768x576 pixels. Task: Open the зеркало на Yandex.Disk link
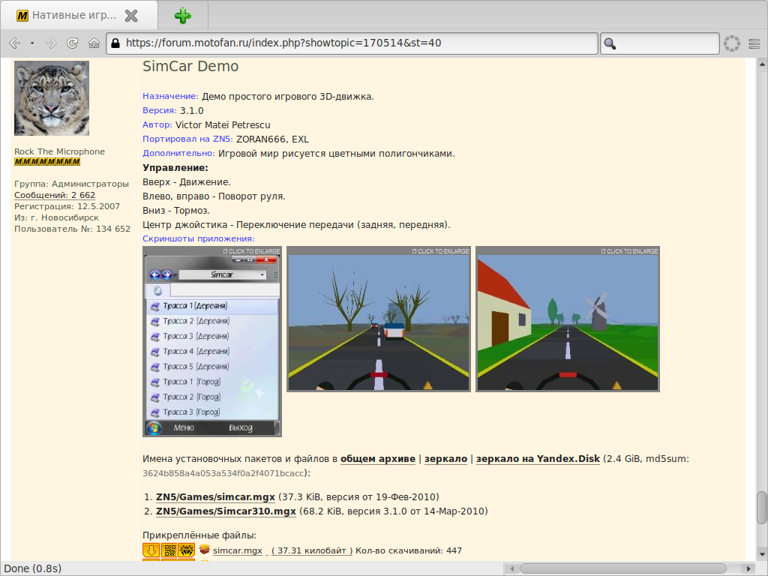pyautogui.click(x=538, y=459)
